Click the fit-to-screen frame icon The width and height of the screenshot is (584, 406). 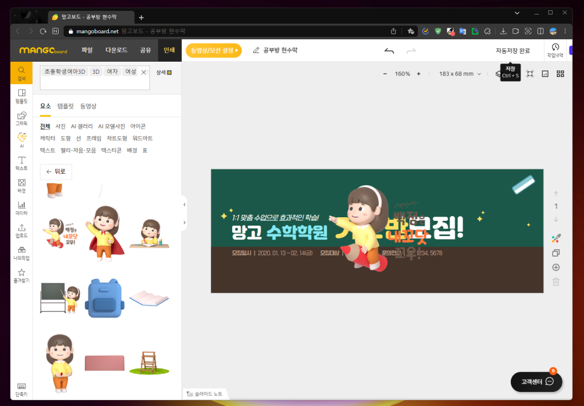tap(530, 74)
